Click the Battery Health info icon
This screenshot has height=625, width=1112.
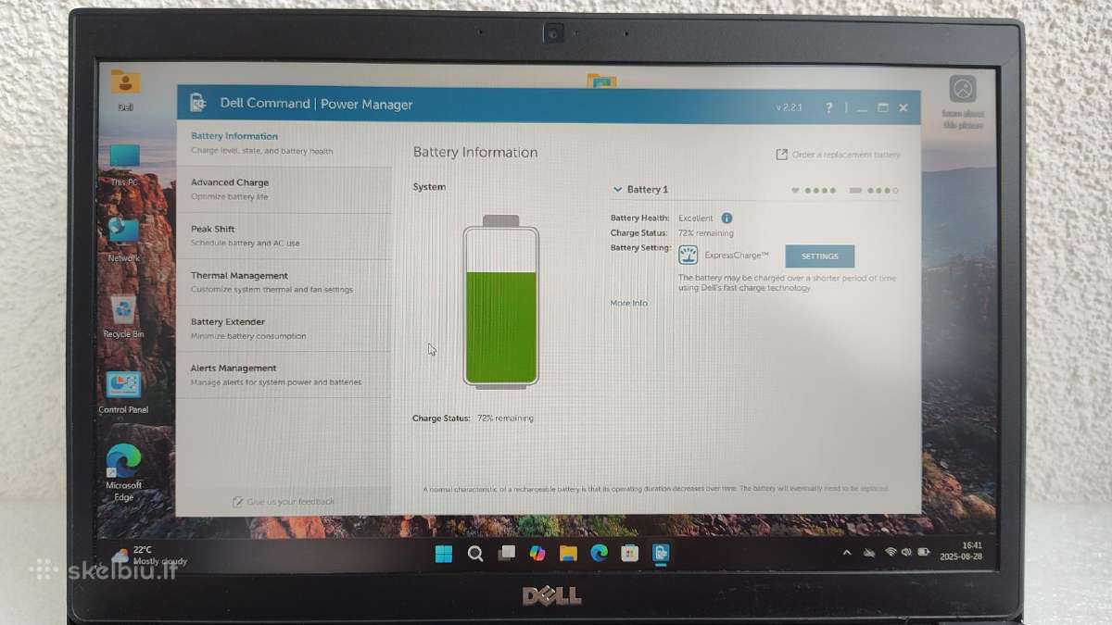(x=727, y=219)
